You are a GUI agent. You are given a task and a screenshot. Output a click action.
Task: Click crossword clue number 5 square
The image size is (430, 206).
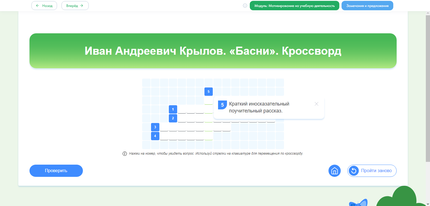(x=208, y=92)
